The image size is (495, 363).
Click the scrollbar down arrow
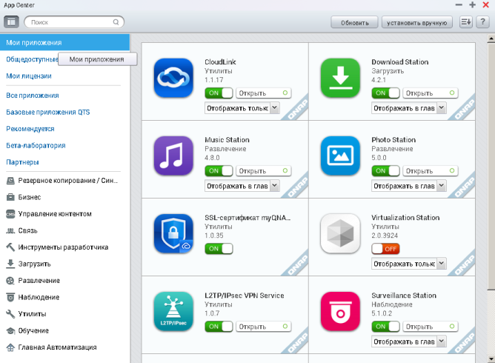(491, 359)
